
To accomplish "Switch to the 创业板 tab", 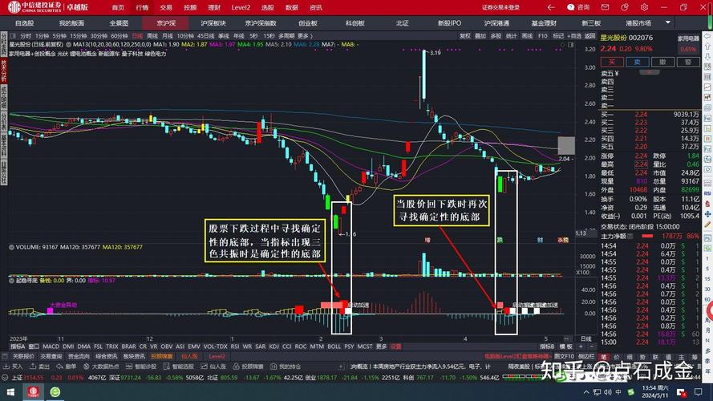I will tap(308, 22).
